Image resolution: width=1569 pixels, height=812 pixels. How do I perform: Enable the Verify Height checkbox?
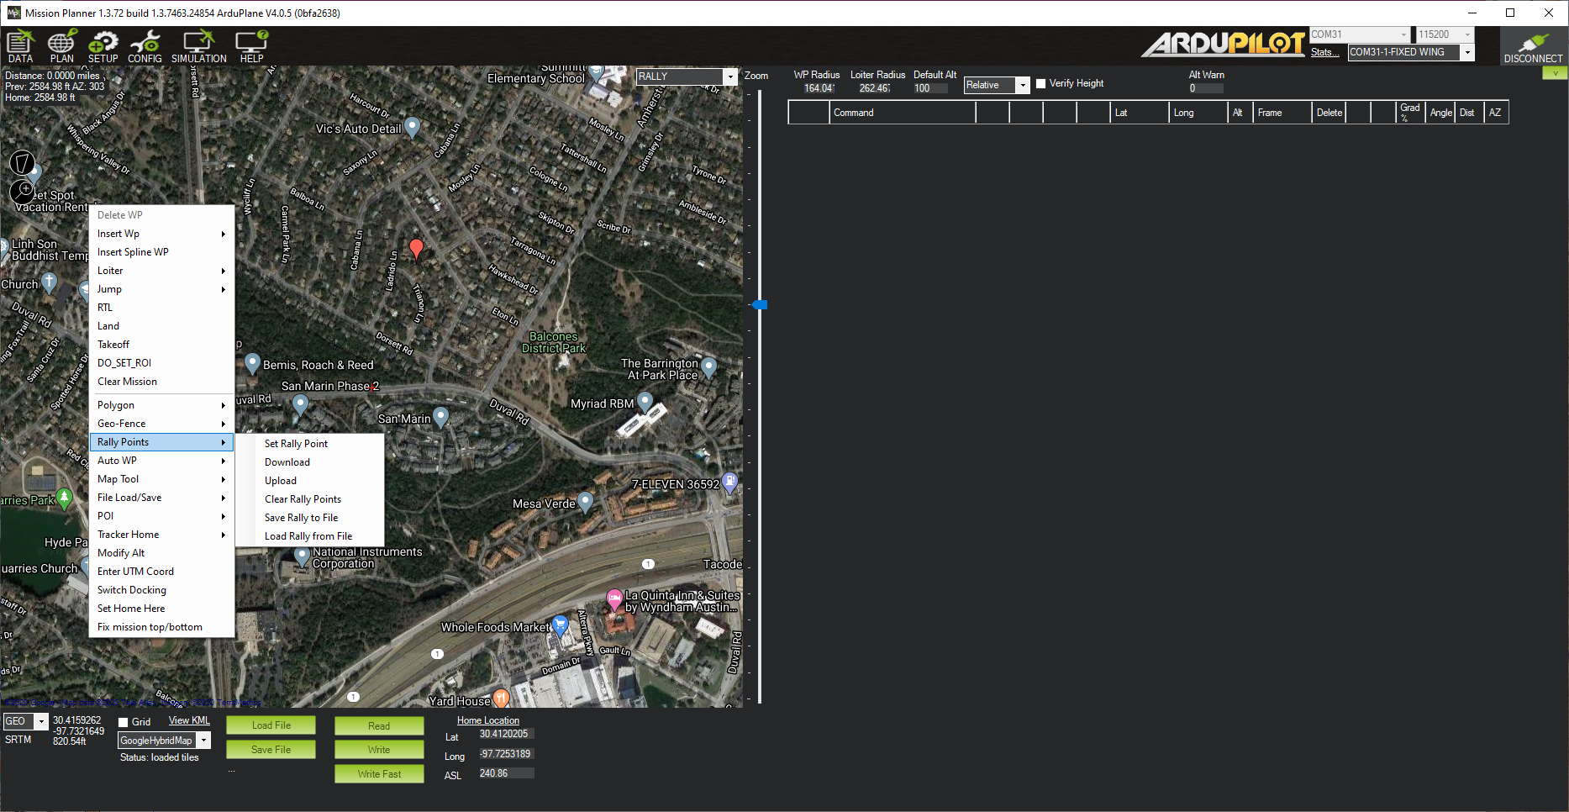[1041, 84]
